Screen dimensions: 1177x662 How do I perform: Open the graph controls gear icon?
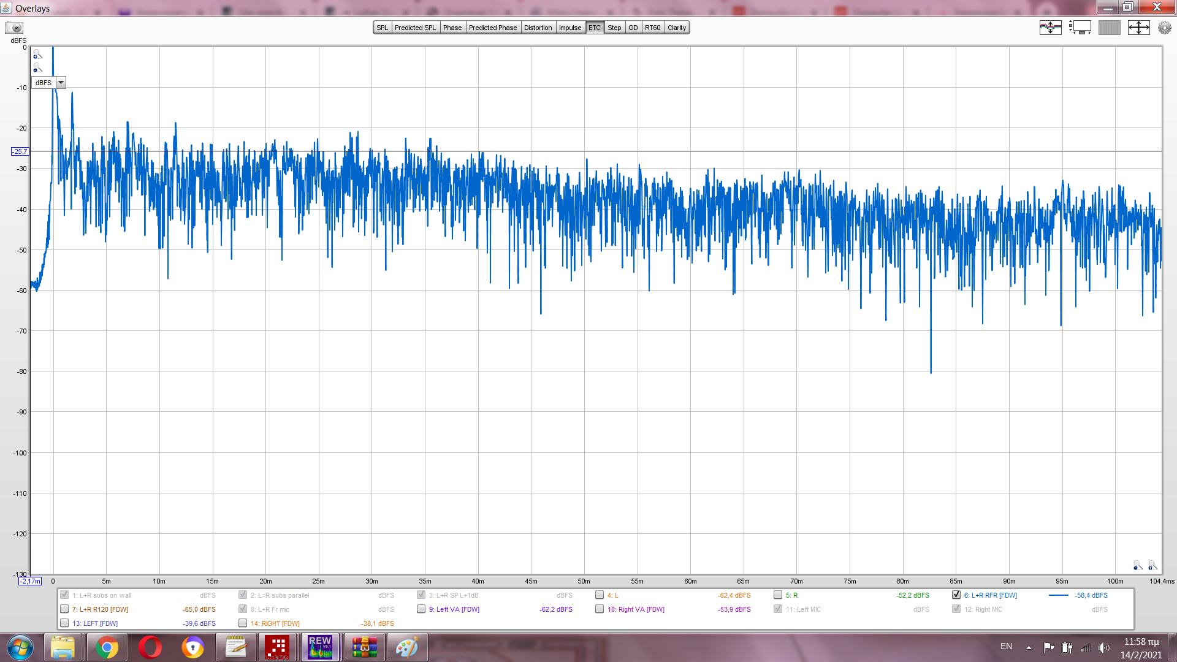point(1164,28)
